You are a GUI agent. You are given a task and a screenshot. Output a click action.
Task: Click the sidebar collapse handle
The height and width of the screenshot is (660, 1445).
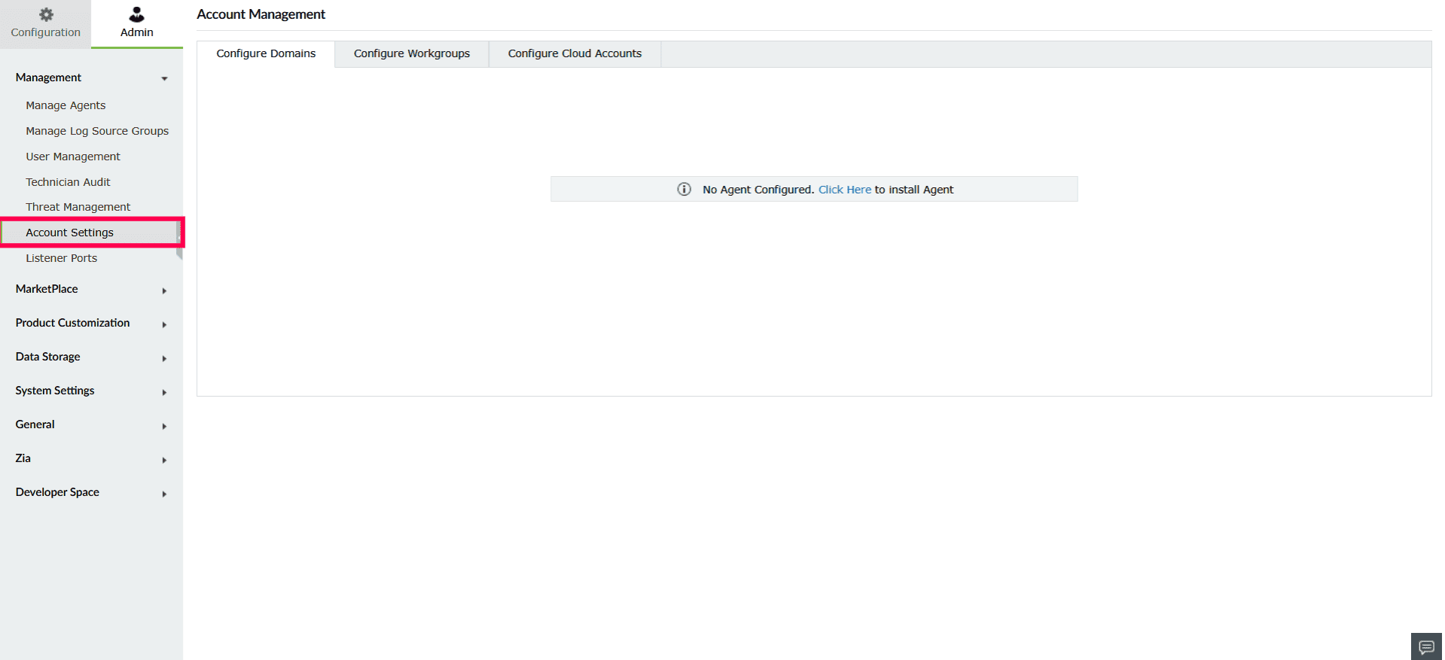[x=179, y=239]
